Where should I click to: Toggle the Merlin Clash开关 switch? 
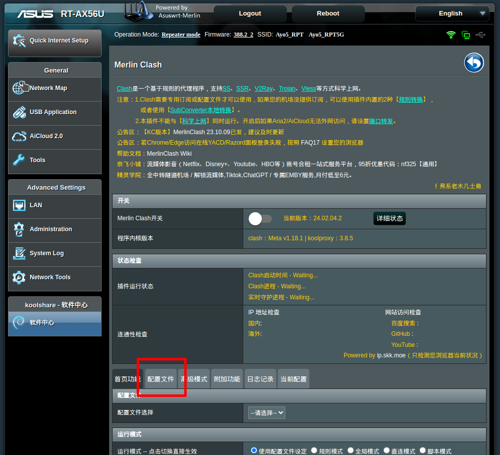click(260, 219)
